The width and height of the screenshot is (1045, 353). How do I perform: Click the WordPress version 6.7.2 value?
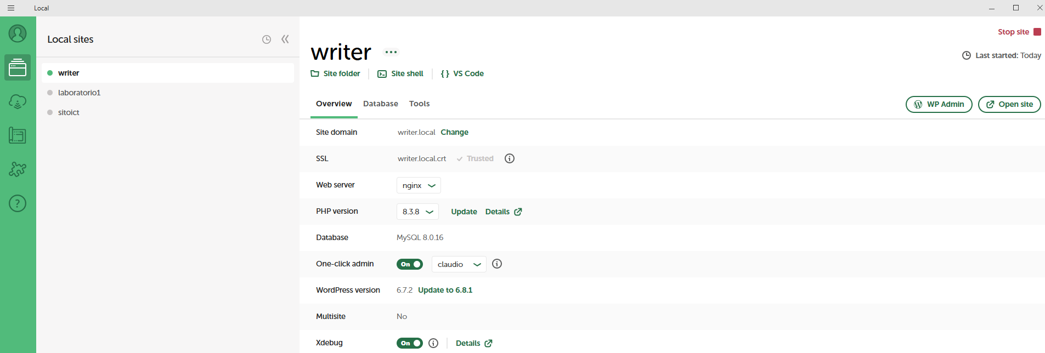click(404, 290)
